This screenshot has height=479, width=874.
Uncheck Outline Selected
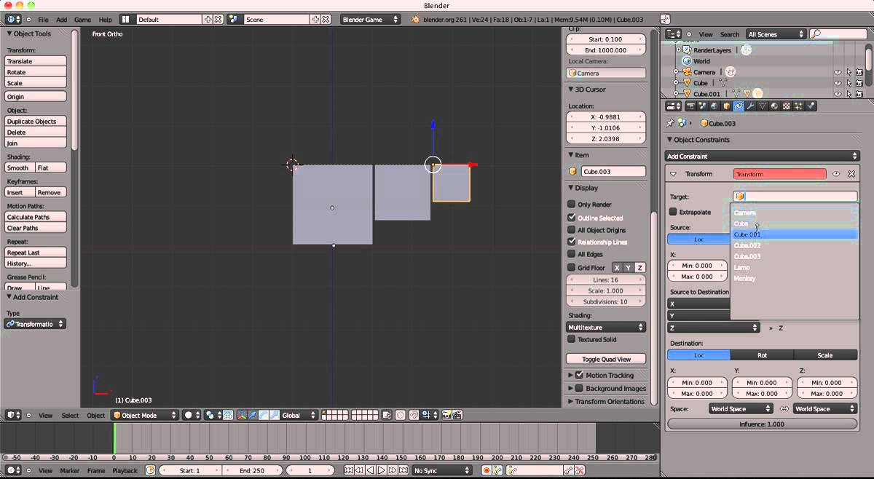[572, 218]
